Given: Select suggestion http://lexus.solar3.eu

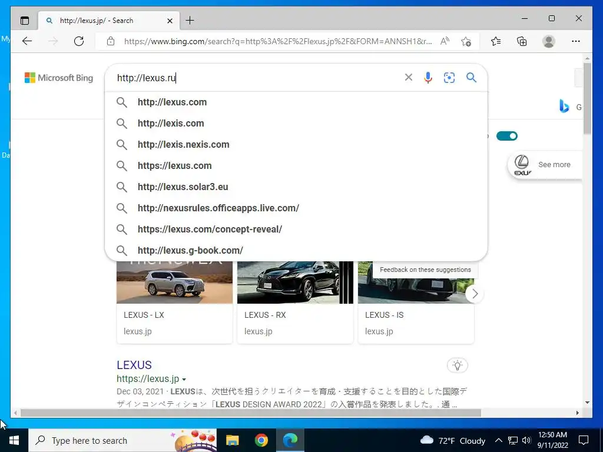Looking at the screenshot, I should (x=296, y=187).
